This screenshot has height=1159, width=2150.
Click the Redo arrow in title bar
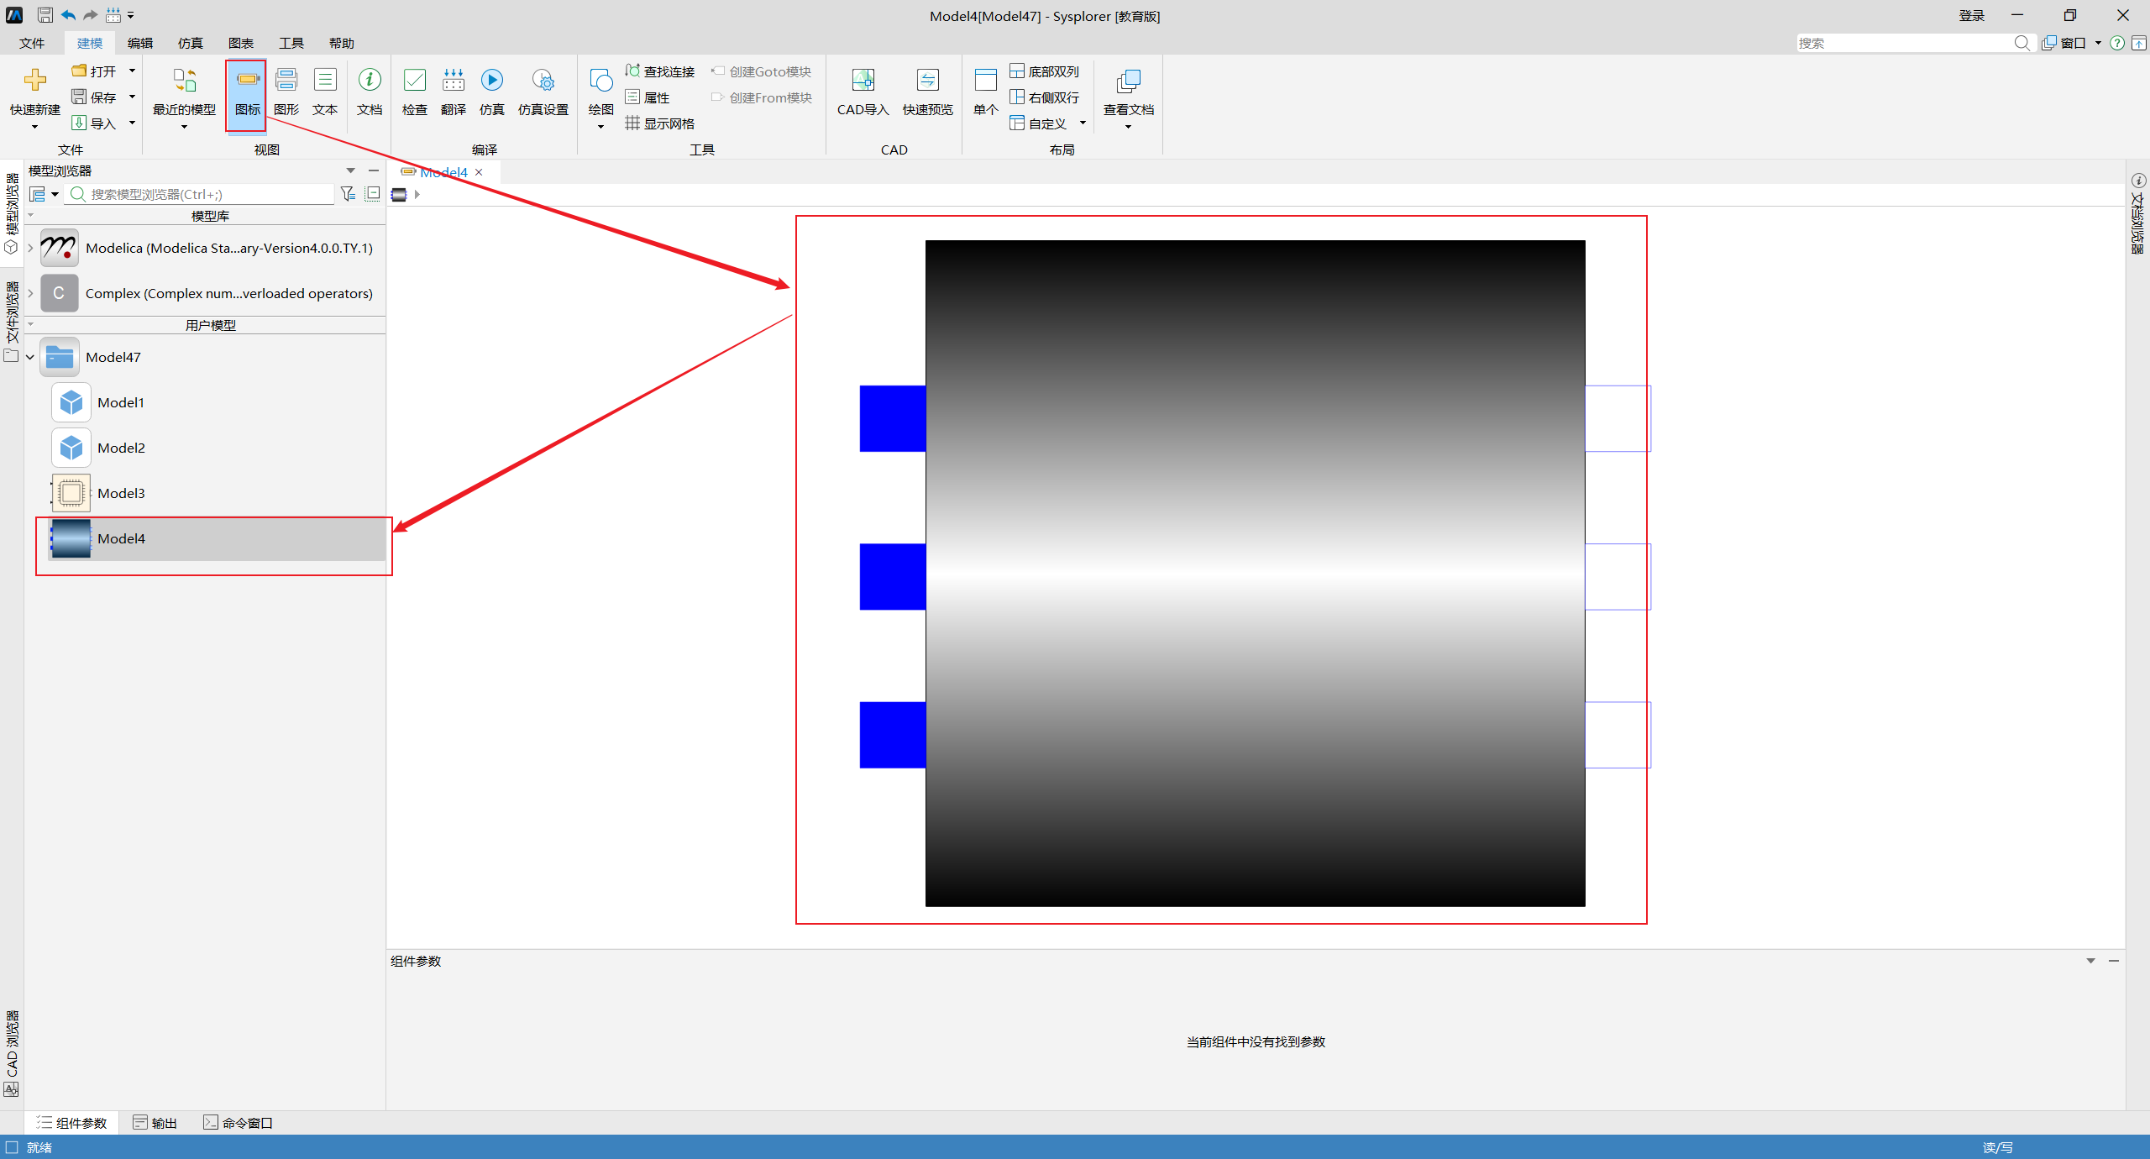click(90, 15)
